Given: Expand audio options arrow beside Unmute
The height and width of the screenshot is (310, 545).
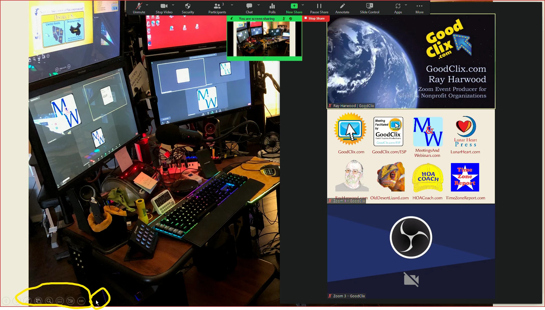Looking at the screenshot, I should 147,5.
